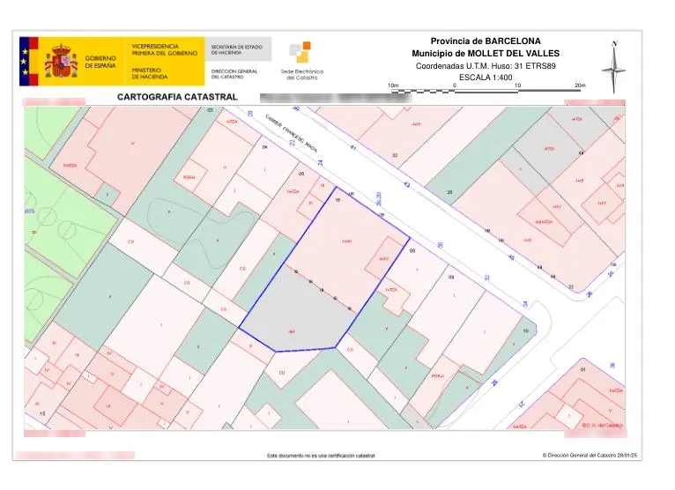Click the Dirección General del Catastro copyright date
The image size is (675, 490).
(x=590, y=455)
